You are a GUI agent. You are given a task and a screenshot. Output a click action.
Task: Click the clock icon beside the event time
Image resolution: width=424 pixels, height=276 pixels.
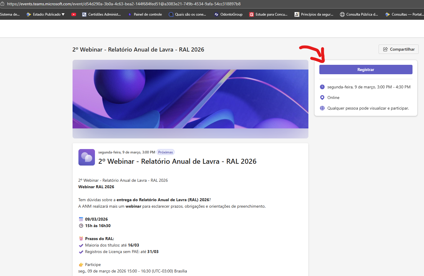pos(322,87)
